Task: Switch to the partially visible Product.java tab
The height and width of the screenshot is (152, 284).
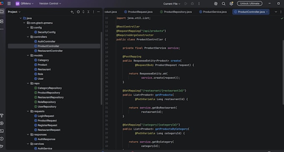Action: (x=111, y=12)
